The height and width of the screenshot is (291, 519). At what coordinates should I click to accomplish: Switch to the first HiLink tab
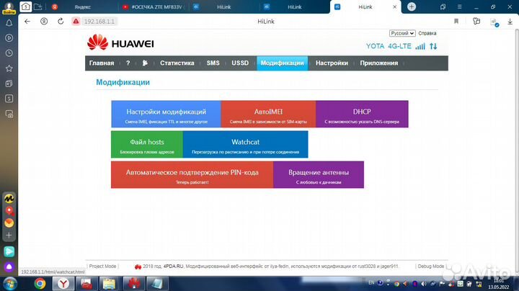[x=223, y=7]
